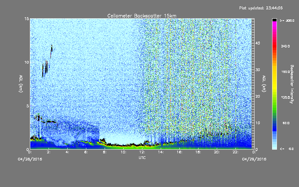This screenshot has height=187, width=299.
Task: Click the 60.0 colorbar value
Action: click(x=286, y=123)
